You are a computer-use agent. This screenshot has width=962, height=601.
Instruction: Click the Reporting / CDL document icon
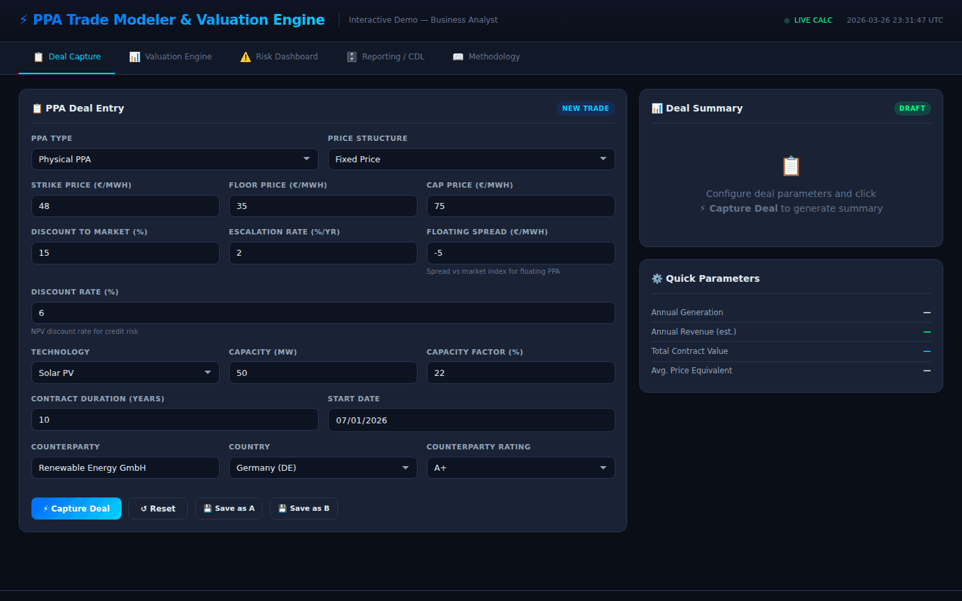351,56
